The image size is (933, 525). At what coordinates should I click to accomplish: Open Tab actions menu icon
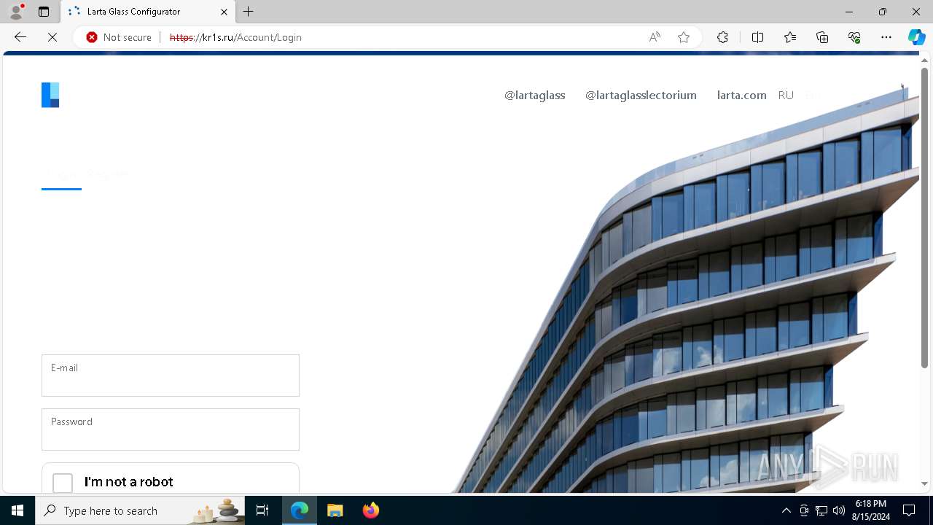(44, 12)
